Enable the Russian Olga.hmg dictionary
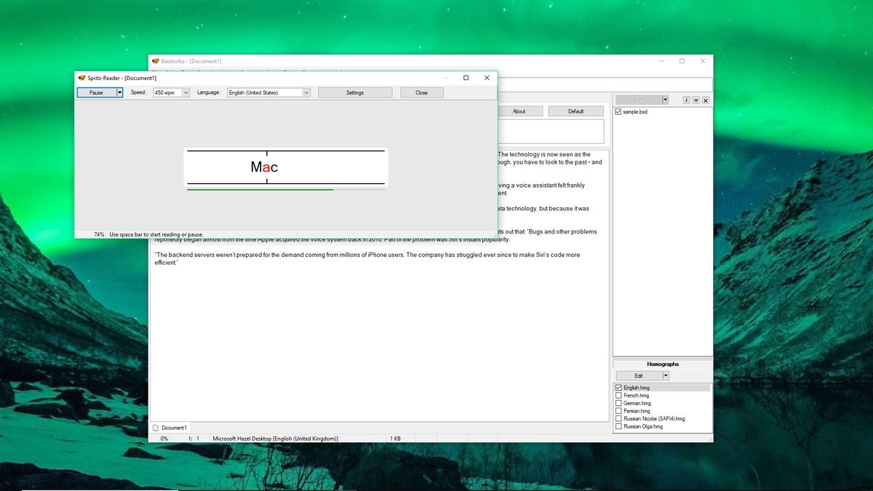Image resolution: width=873 pixels, height=491 pixels. click(619, 426)
